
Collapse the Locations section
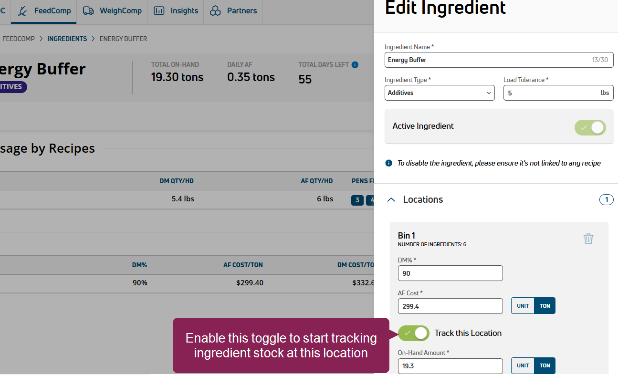(391, 199)
